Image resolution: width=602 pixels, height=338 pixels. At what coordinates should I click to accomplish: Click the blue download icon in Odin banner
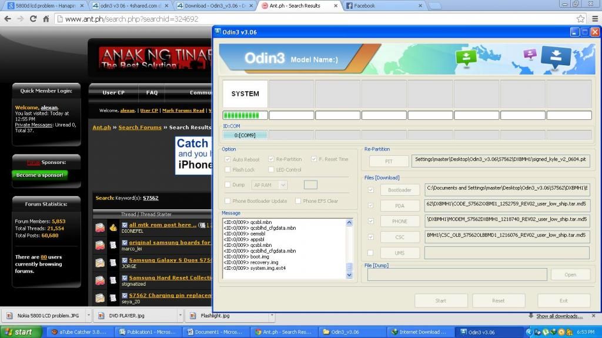pos(556,58)
